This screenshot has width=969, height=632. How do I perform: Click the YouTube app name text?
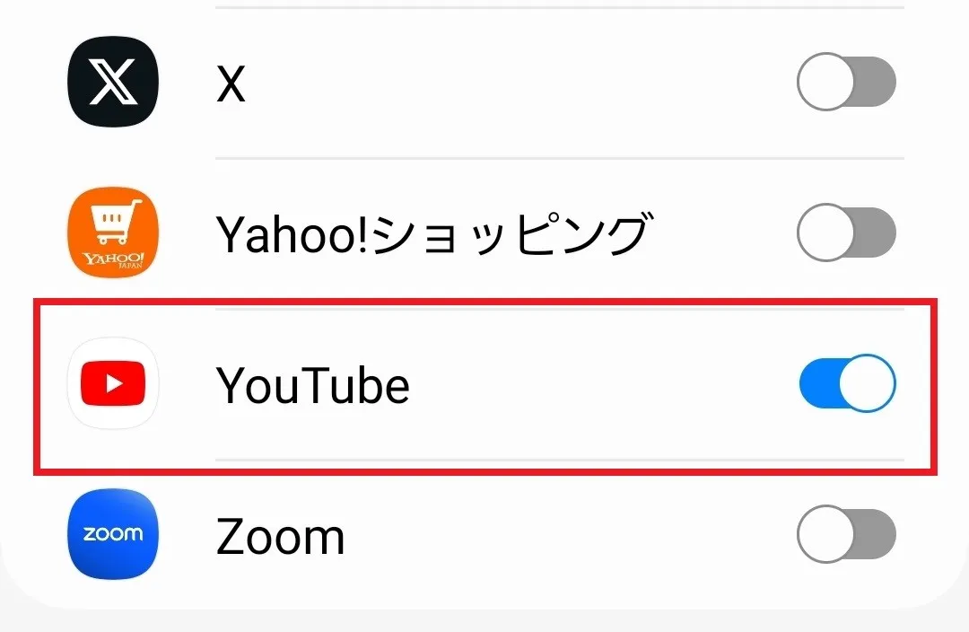313,385
